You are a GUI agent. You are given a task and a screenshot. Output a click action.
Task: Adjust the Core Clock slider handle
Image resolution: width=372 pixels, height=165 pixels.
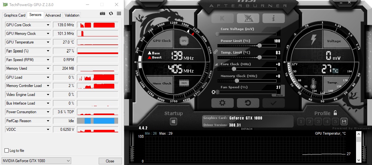coord(234,69)
